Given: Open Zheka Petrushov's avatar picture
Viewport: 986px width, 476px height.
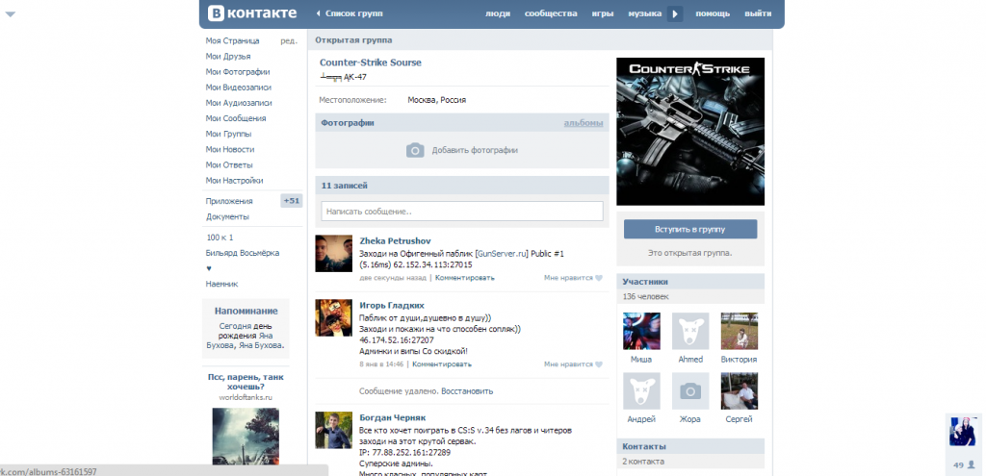Looking at the screenshot, I should [333, 253].
